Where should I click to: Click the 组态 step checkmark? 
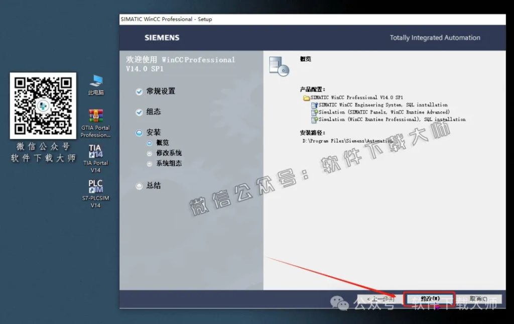click(x=139, y=112)
